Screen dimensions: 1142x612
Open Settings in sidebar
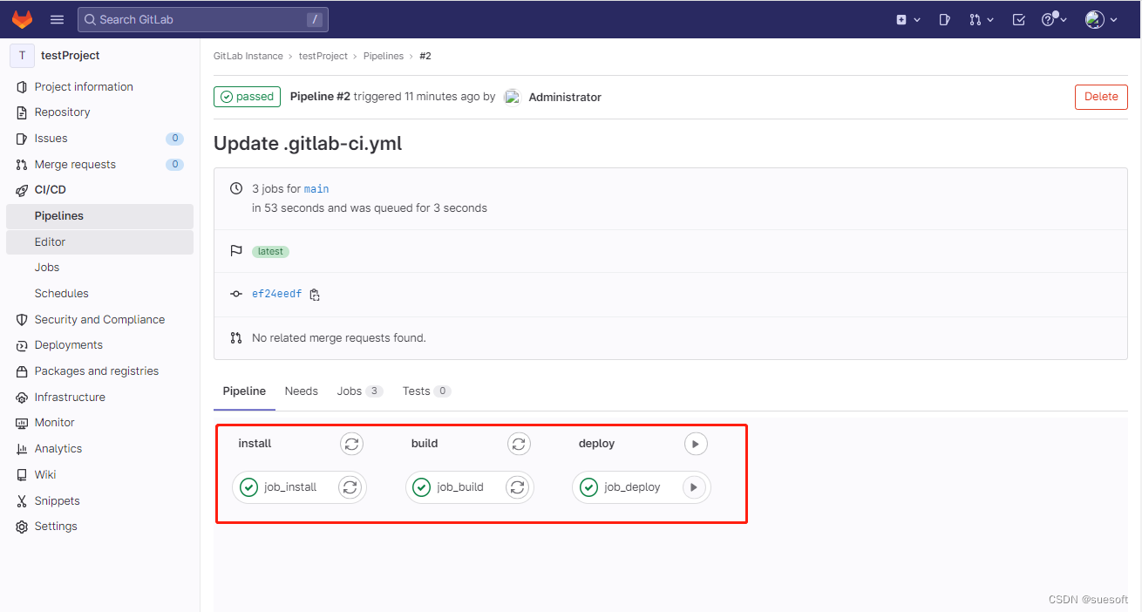click(56, 526)
